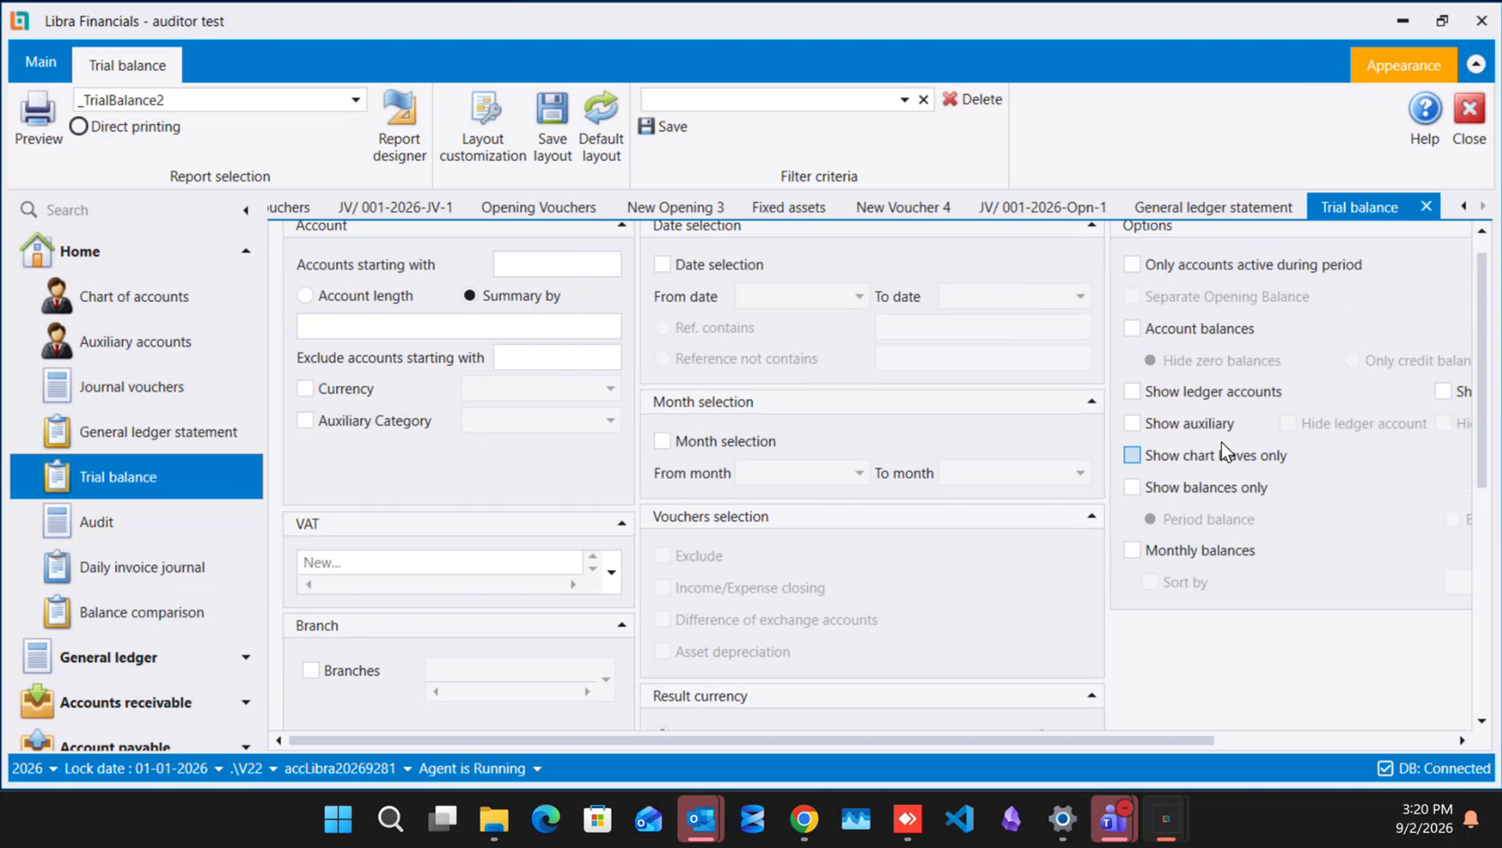
Task: Open the filter criteria dropdown
Action: point(904,100)
